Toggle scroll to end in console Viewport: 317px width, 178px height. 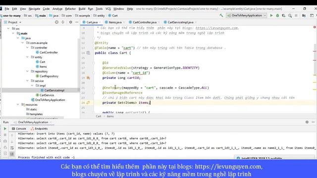tap(12, 154)
